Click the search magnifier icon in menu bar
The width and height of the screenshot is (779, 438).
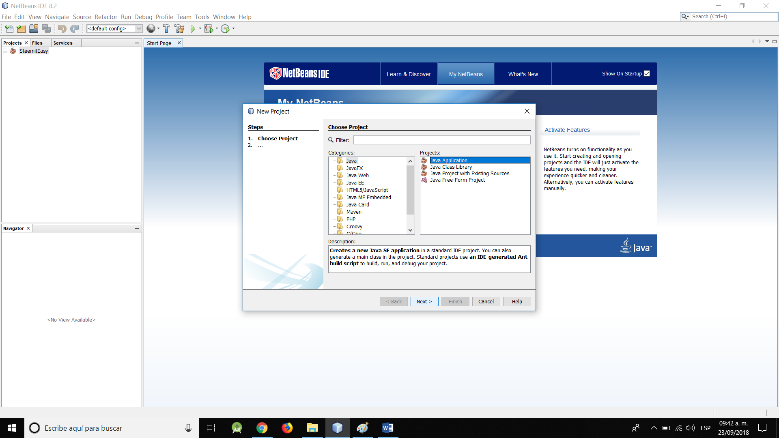click(x=685, y=16)
